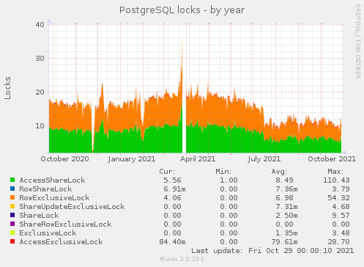Click the Avg: column header
Screen dimensions: 364x267
(279, 172)
